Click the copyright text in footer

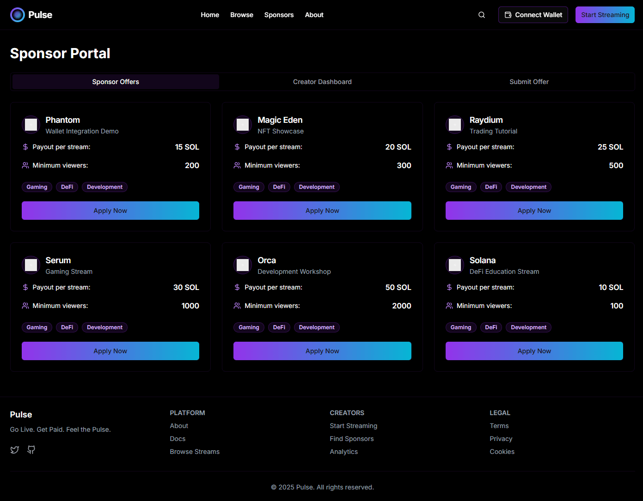322,487
